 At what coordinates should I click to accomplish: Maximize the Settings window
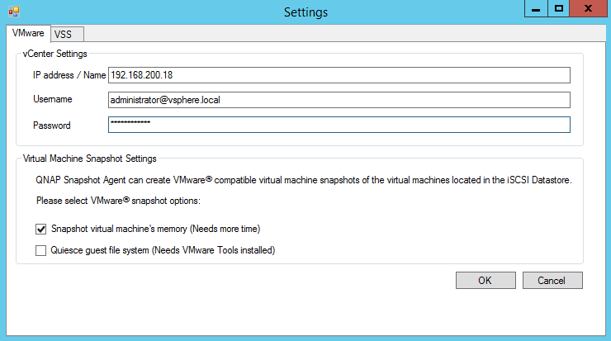click(x=559, y=8)
